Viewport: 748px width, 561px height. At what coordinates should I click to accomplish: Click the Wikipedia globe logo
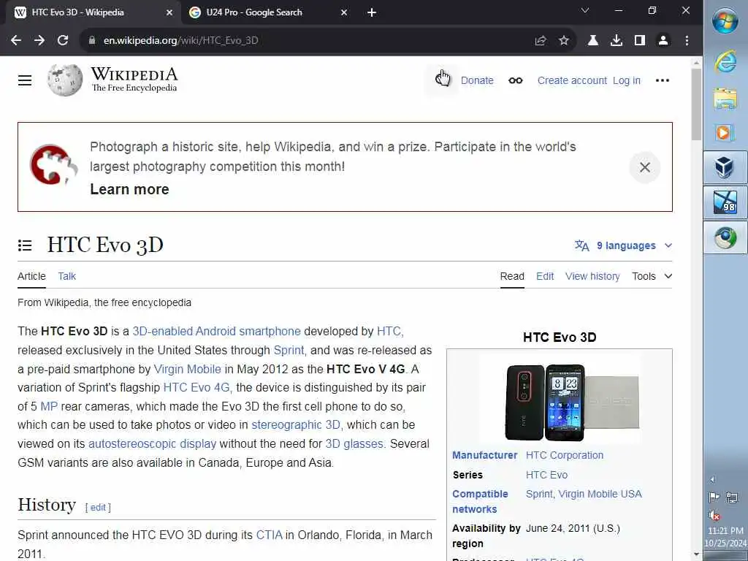(65, 80)
